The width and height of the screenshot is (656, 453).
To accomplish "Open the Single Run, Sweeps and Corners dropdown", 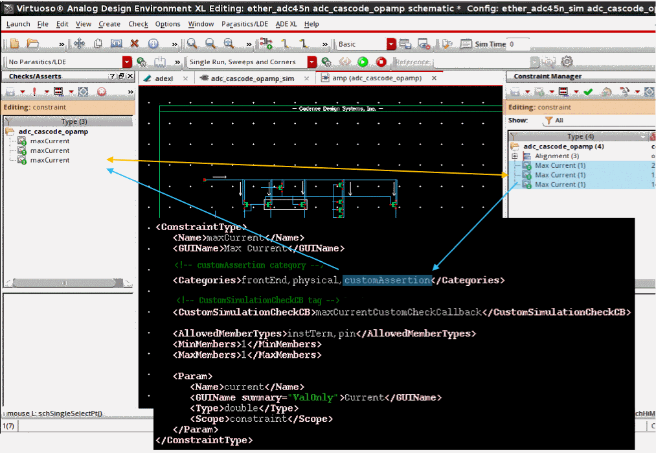I will tap(312, 62).
